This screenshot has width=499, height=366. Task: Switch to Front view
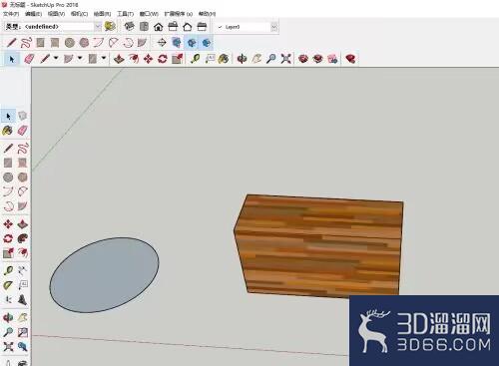159,26
